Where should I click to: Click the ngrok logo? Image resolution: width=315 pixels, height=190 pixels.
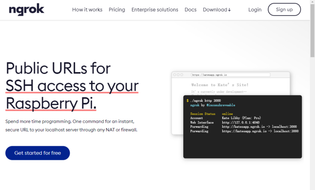click(x=27, y=9)
